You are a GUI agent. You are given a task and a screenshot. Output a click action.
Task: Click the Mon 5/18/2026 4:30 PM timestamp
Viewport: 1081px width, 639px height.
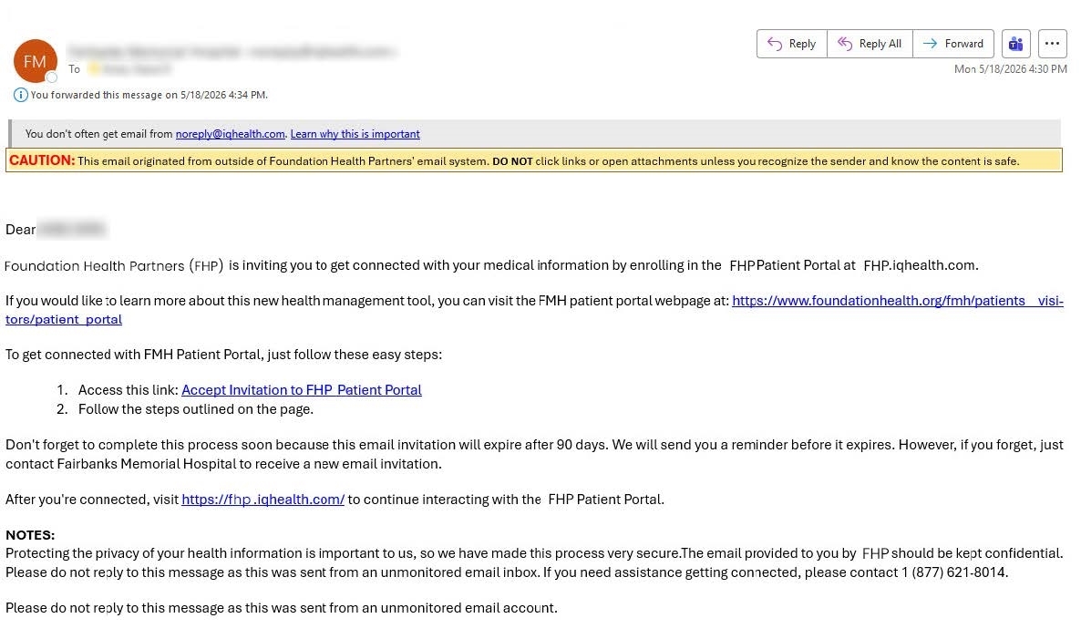[x=1010, y=69]
